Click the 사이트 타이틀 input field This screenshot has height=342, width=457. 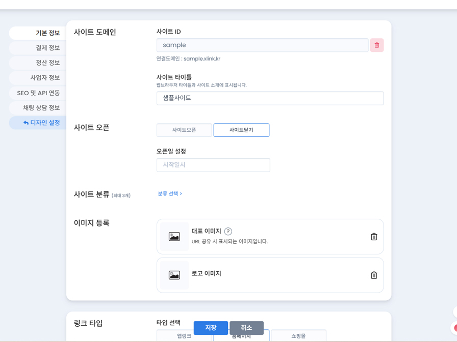[270, 98]
